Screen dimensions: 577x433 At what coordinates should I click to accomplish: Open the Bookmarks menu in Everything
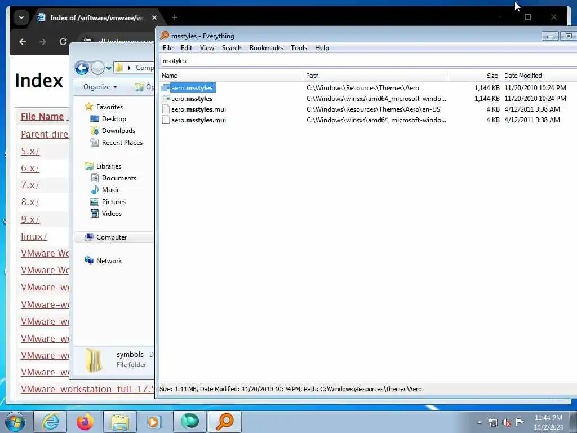(x=266, y=48)
